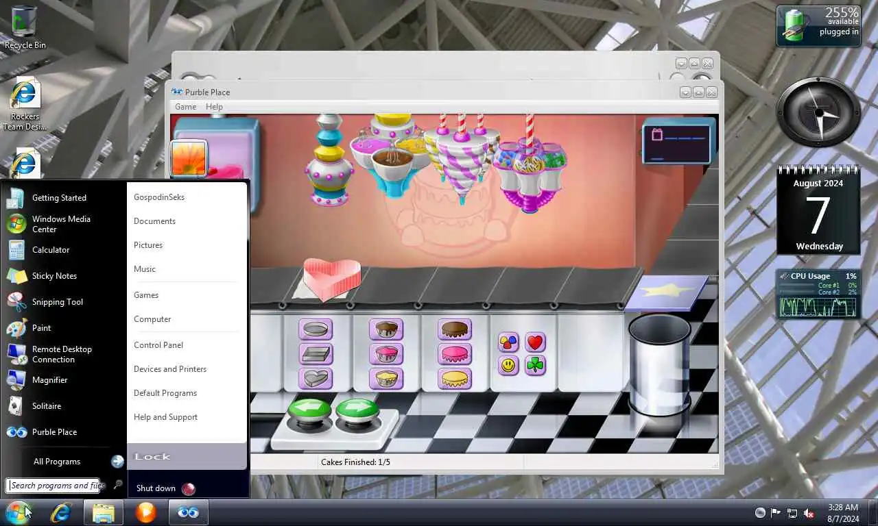This screenshot has width=878, height=526.
Task: Choose the pink strawberry cake batter
Action: tap(386, 354)
